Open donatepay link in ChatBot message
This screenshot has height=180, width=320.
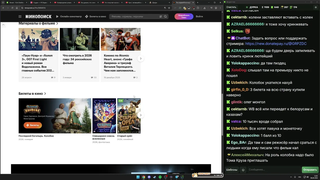276,44
